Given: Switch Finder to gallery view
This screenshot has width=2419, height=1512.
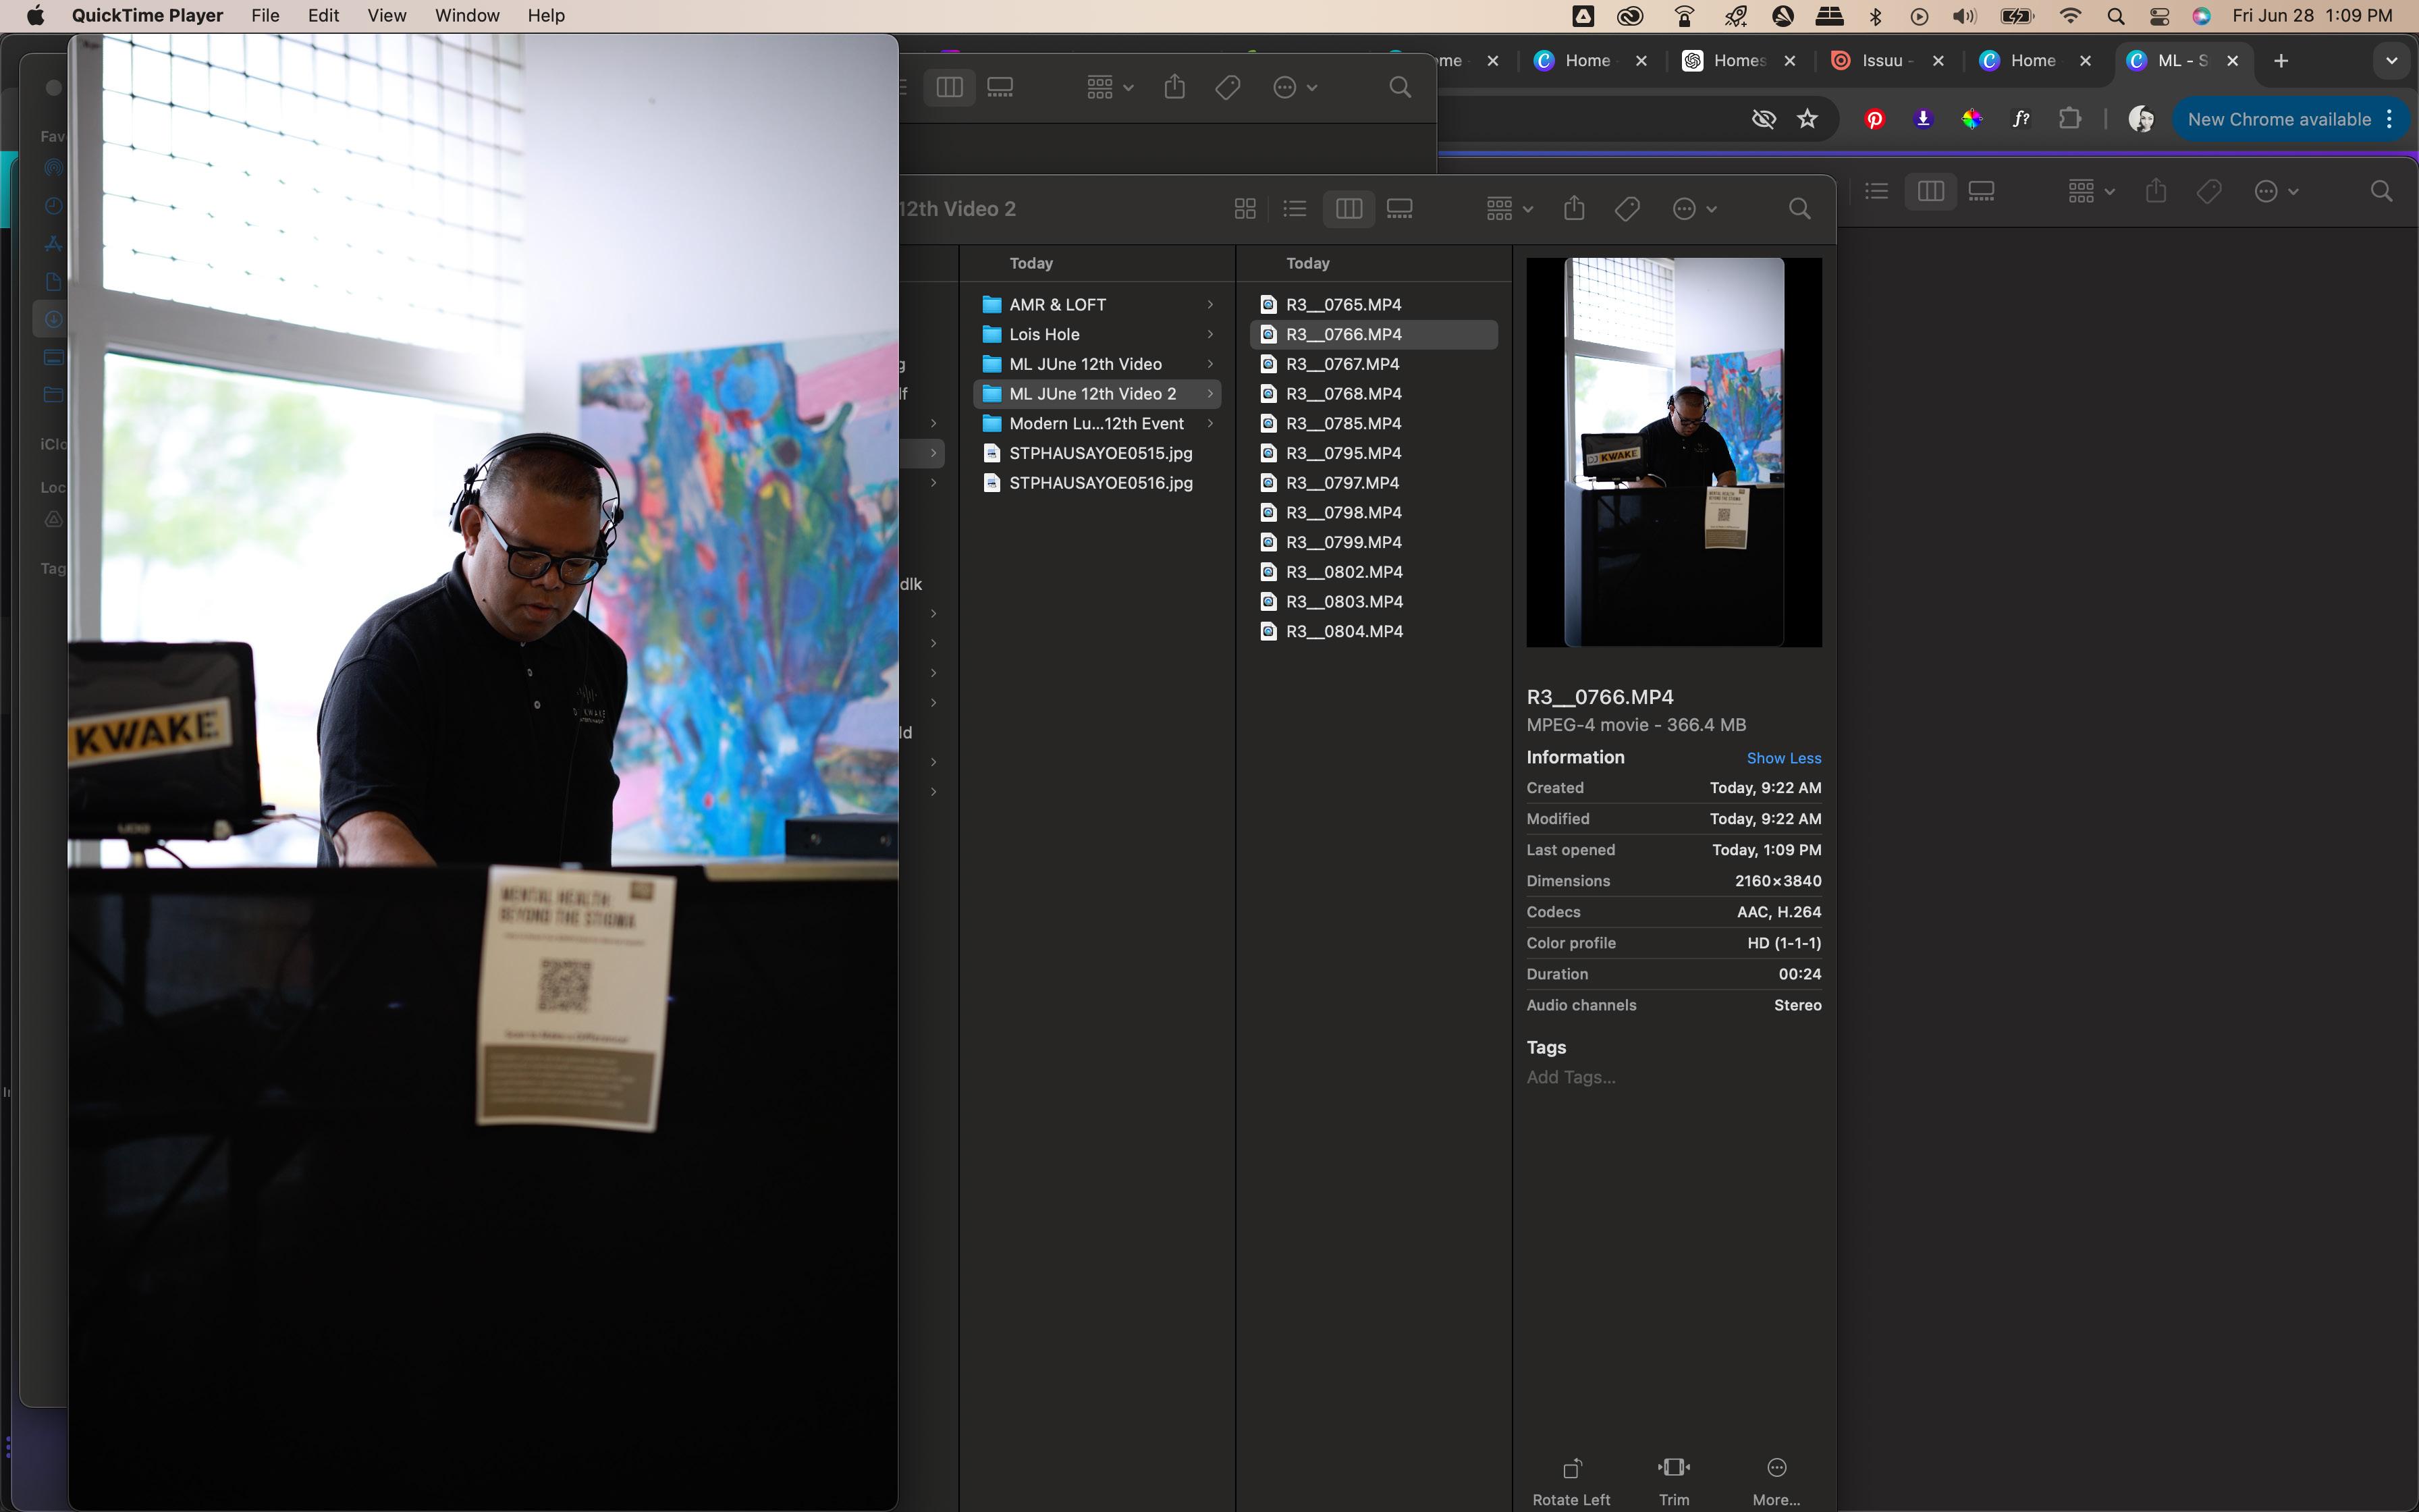Looking at the screenshot, I should pos(1399,208).
